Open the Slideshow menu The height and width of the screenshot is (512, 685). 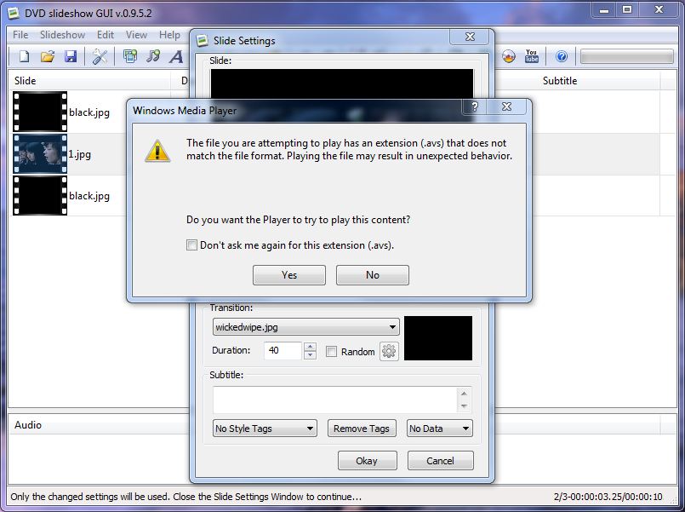[x=62, y=35]
